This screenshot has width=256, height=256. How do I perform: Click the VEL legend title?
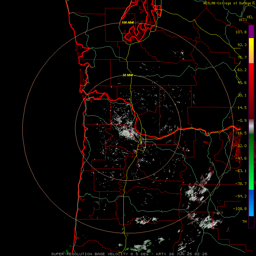point(250,17)
